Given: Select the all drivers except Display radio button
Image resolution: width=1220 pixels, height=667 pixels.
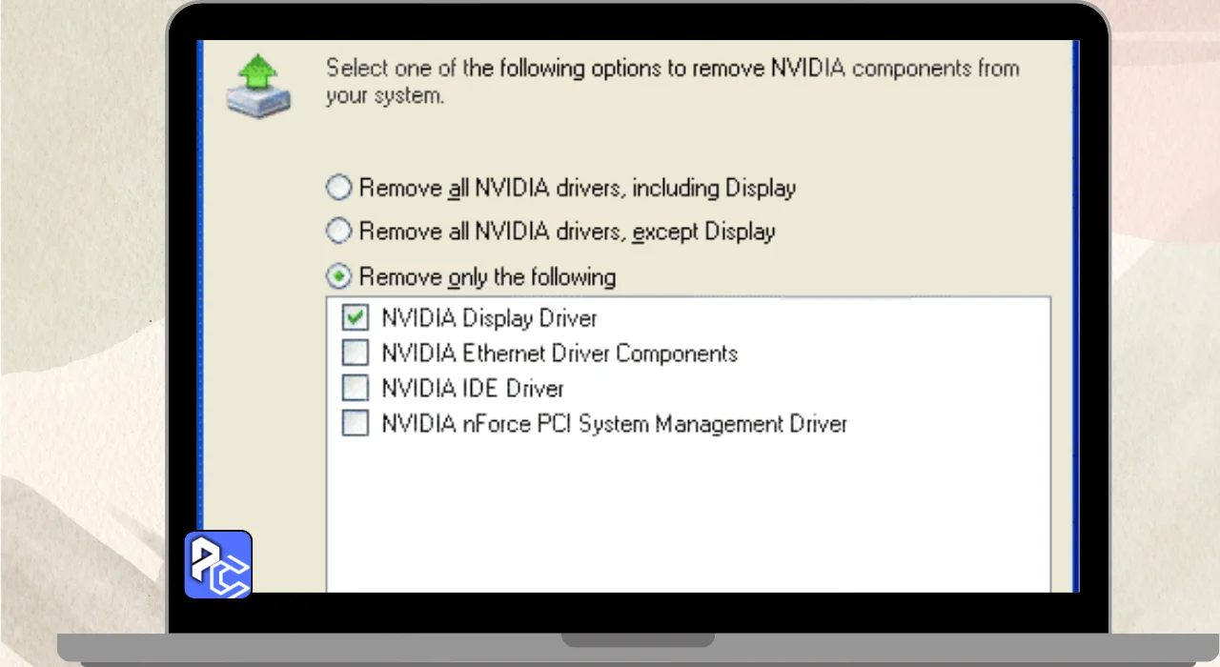Looking at the screenshot, I should coord(339,232).
